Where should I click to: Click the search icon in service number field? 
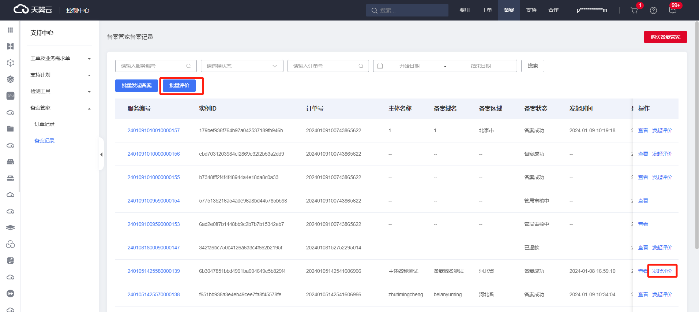(188, 66)
